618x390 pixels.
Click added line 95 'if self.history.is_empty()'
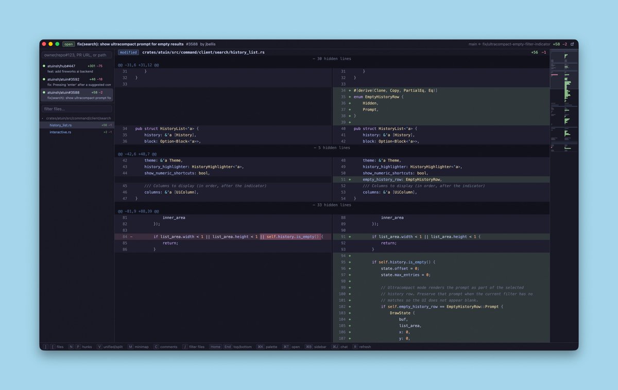tap(441, 262)
